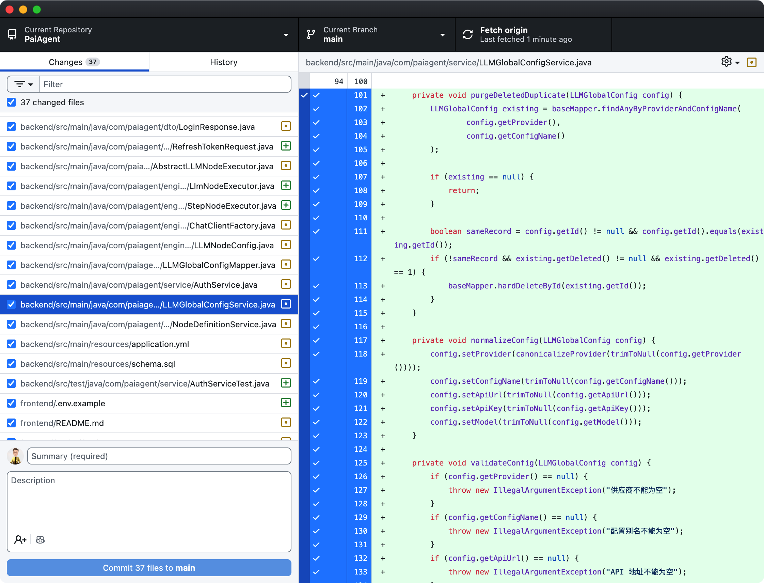This screenshot has width=764, height=583.
Task: Click the add co-authors icon
Action: click(x=20, y=540)
